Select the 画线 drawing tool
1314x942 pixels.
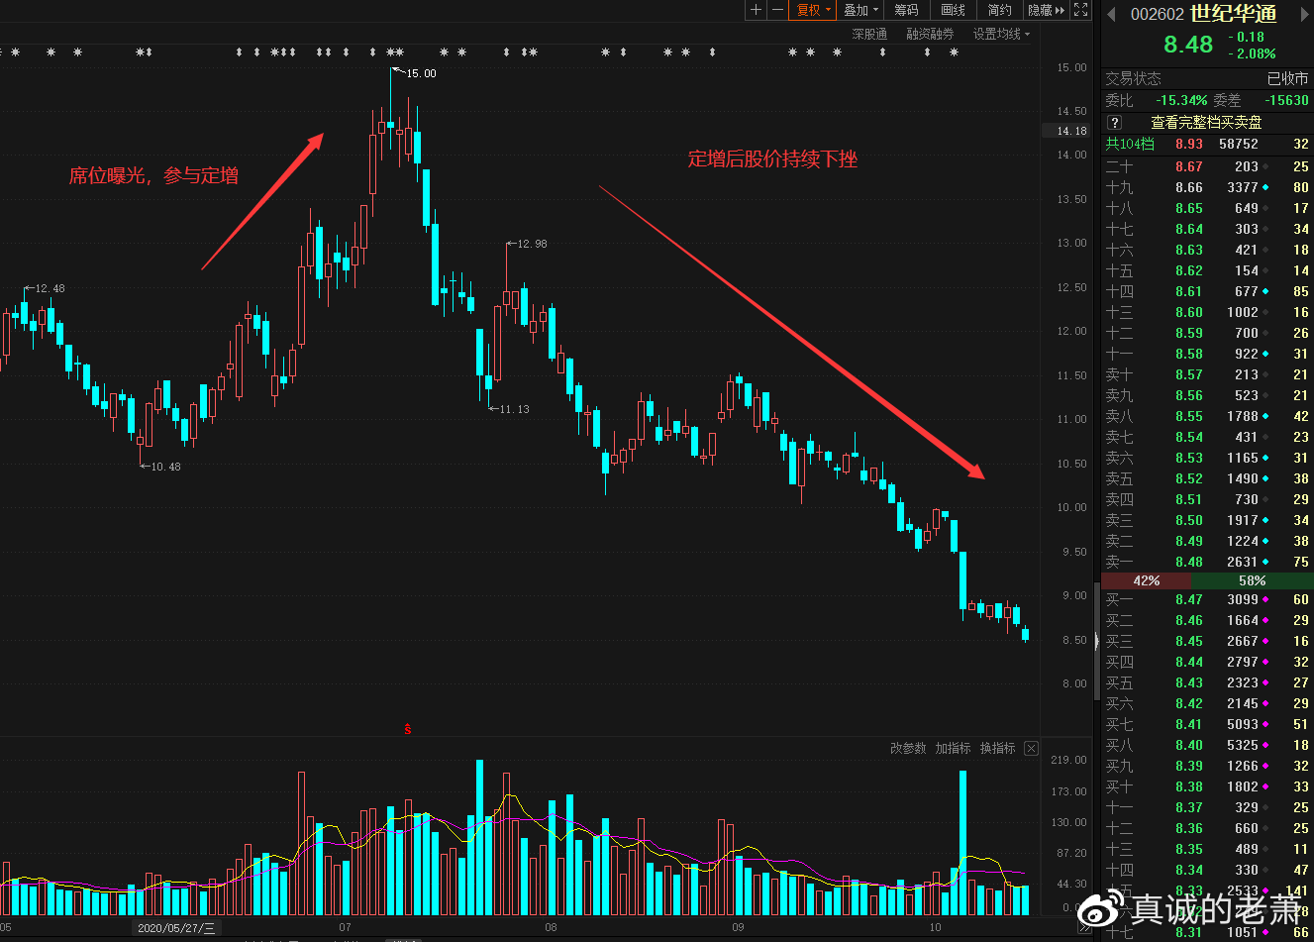[953, 10]
